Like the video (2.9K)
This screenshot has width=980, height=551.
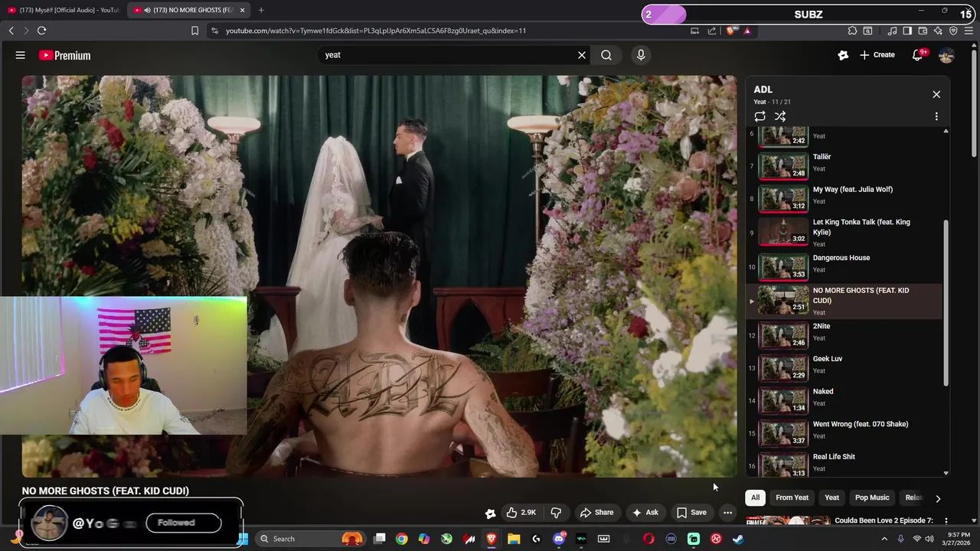click(521, 512)
